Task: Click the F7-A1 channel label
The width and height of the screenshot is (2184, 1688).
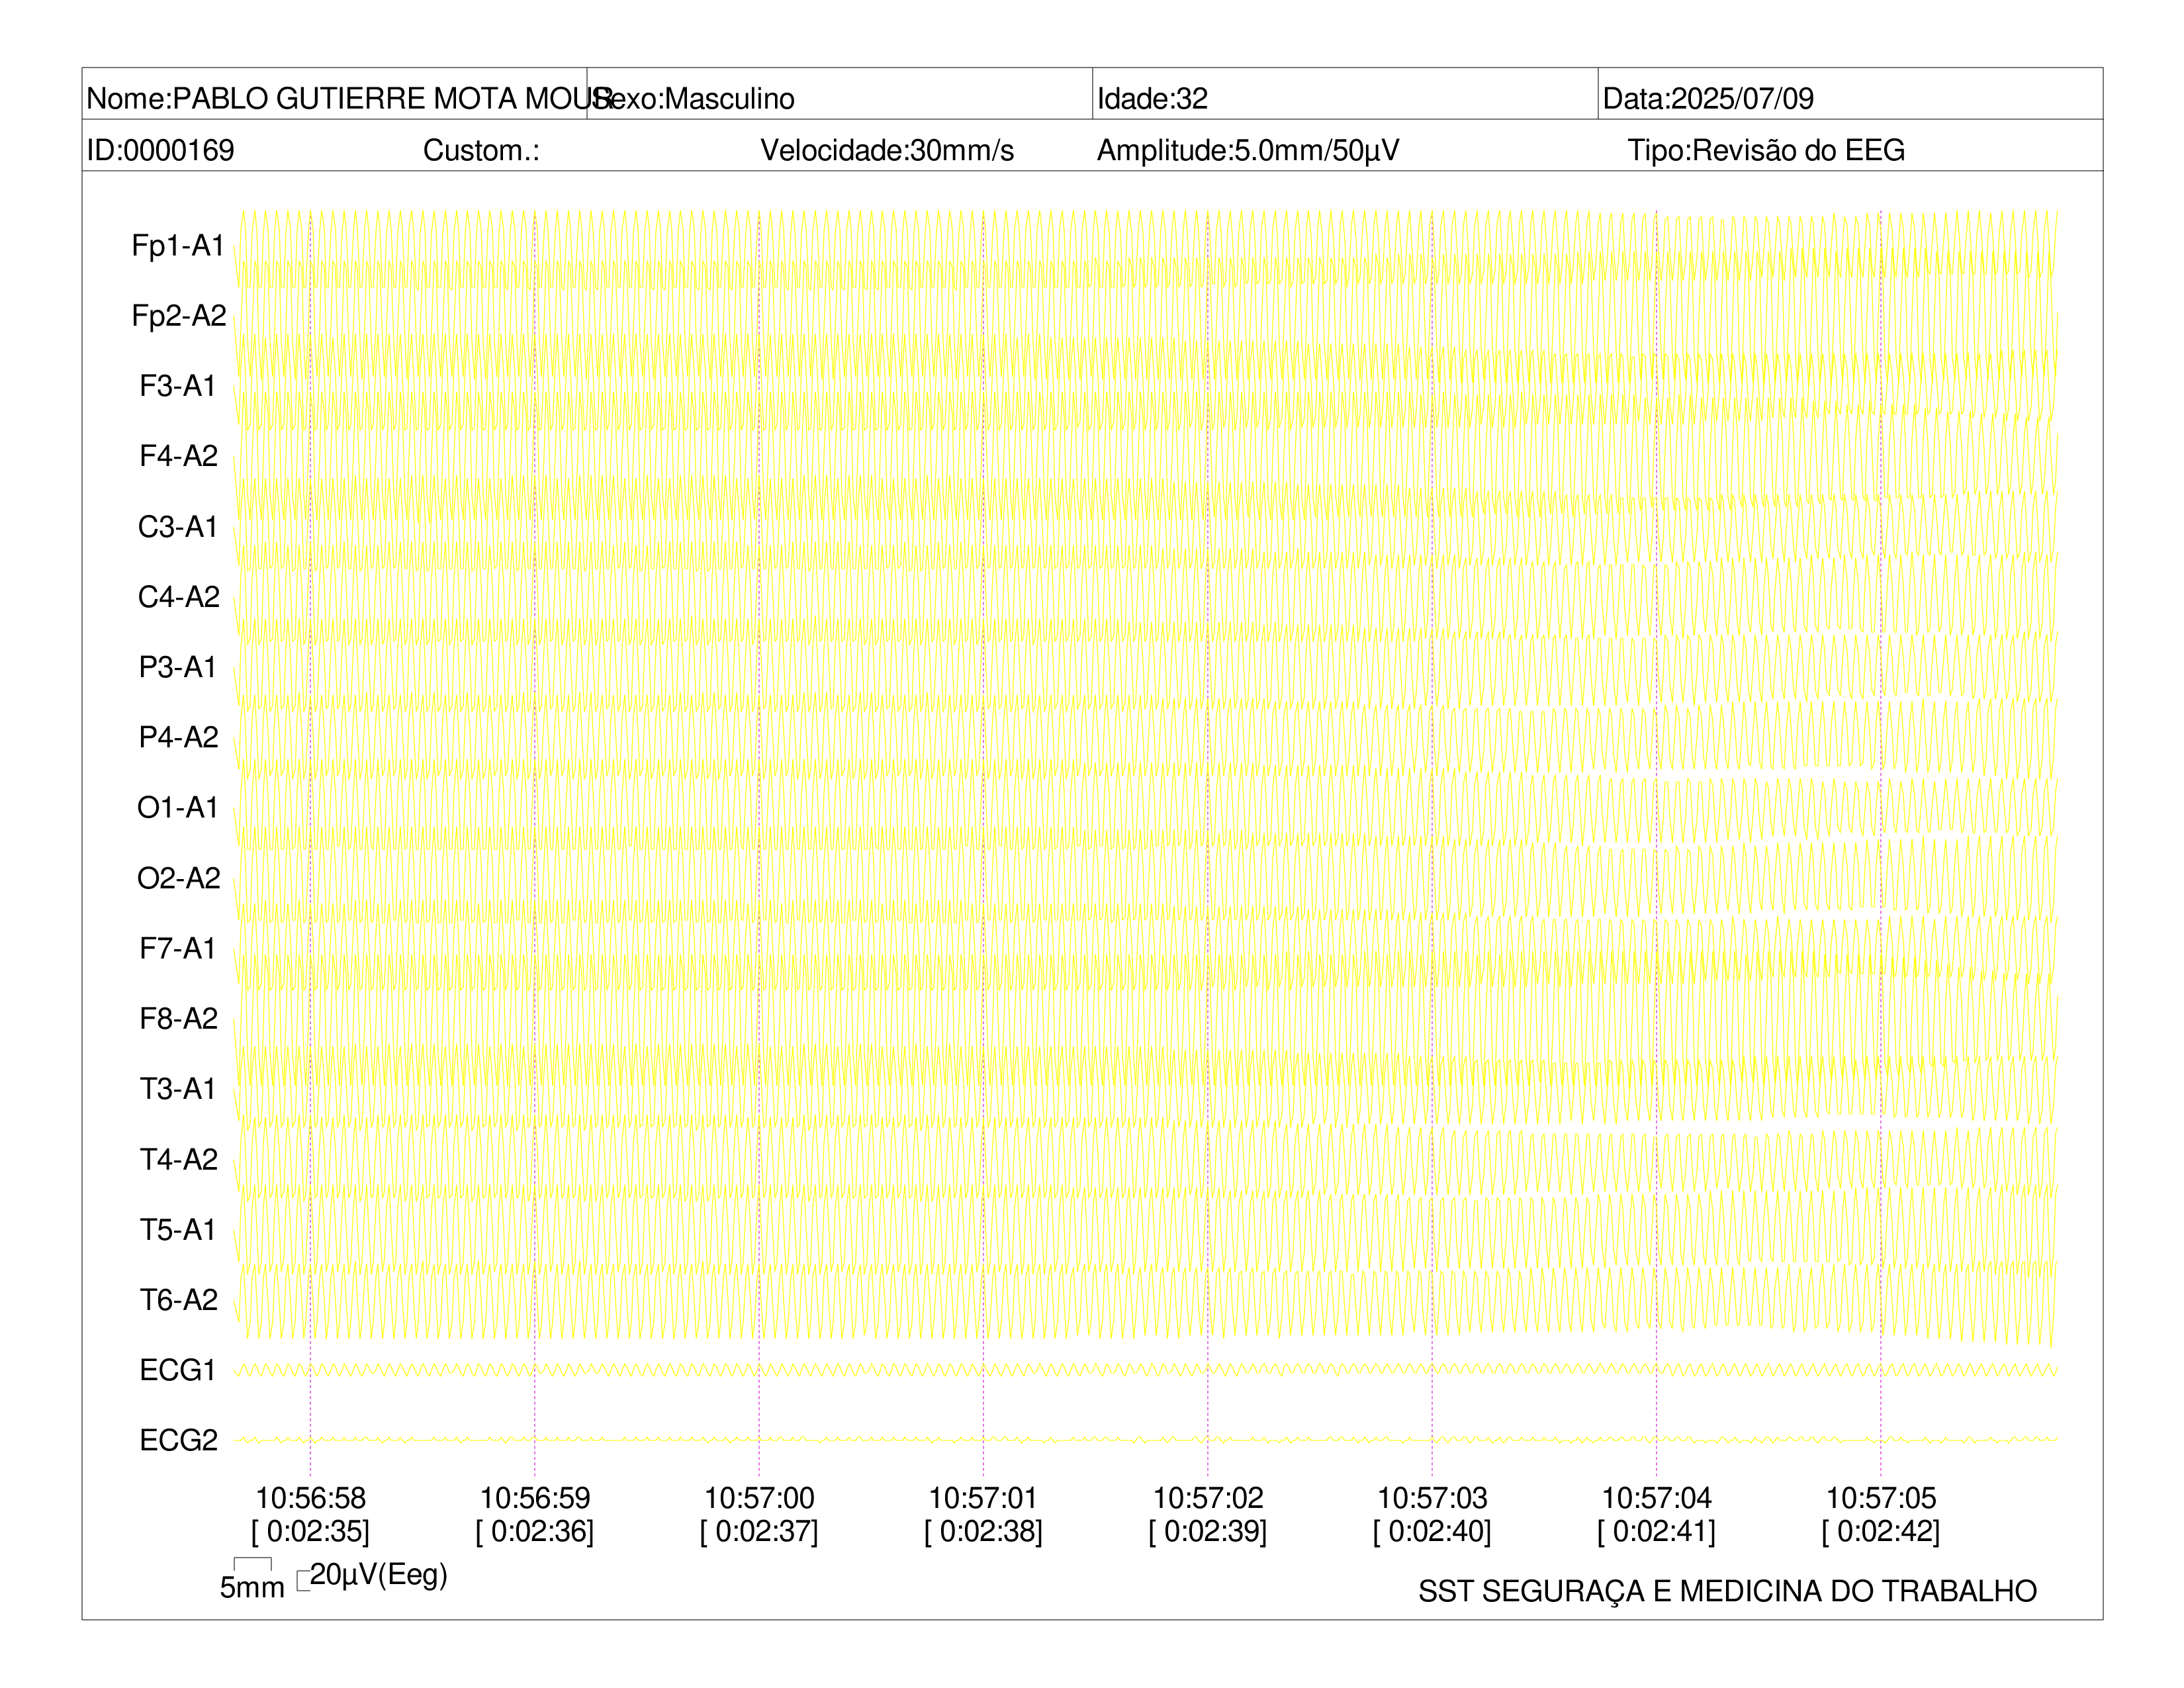Action: pyautogui.click(x=178, y=948)
